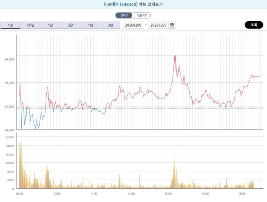This screenshot has height=202, width=267.
Task: Click the start date field 20260209
Action: point(133,25)
